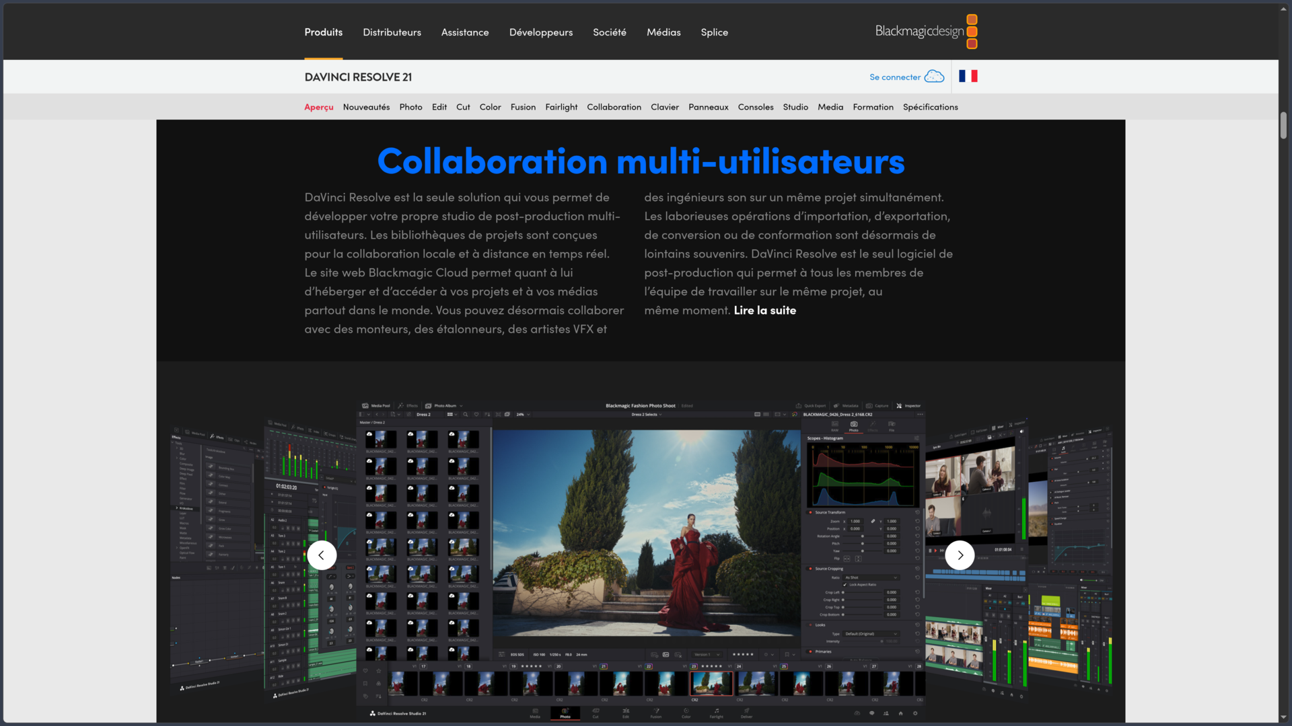The width and height of the screenshot is (1292, 726).
Task: Click the page vertical scrollbar thumb
Action: (x=1283, y=125)
